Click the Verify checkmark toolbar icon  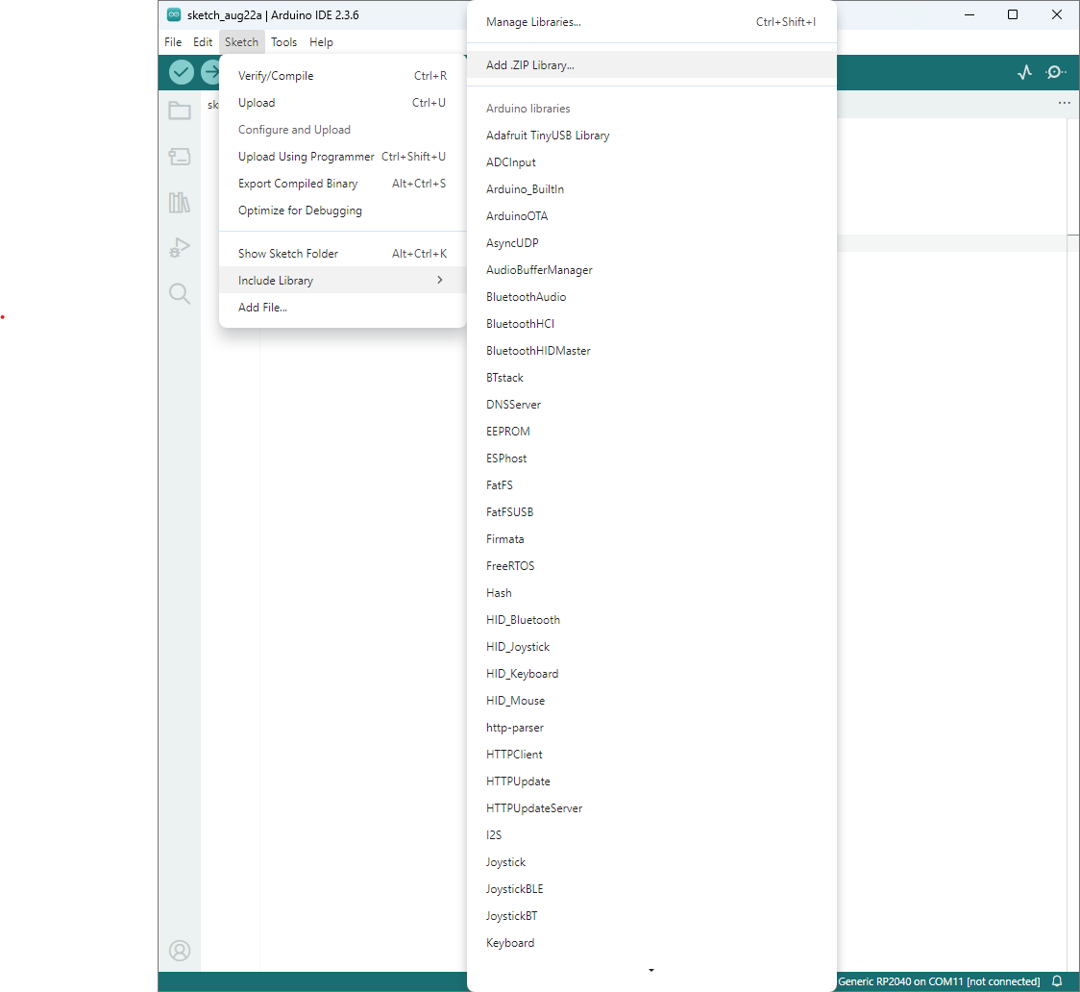click(x=182, y=72)
